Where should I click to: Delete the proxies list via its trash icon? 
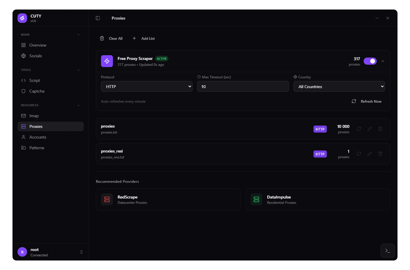click(380, 129)
